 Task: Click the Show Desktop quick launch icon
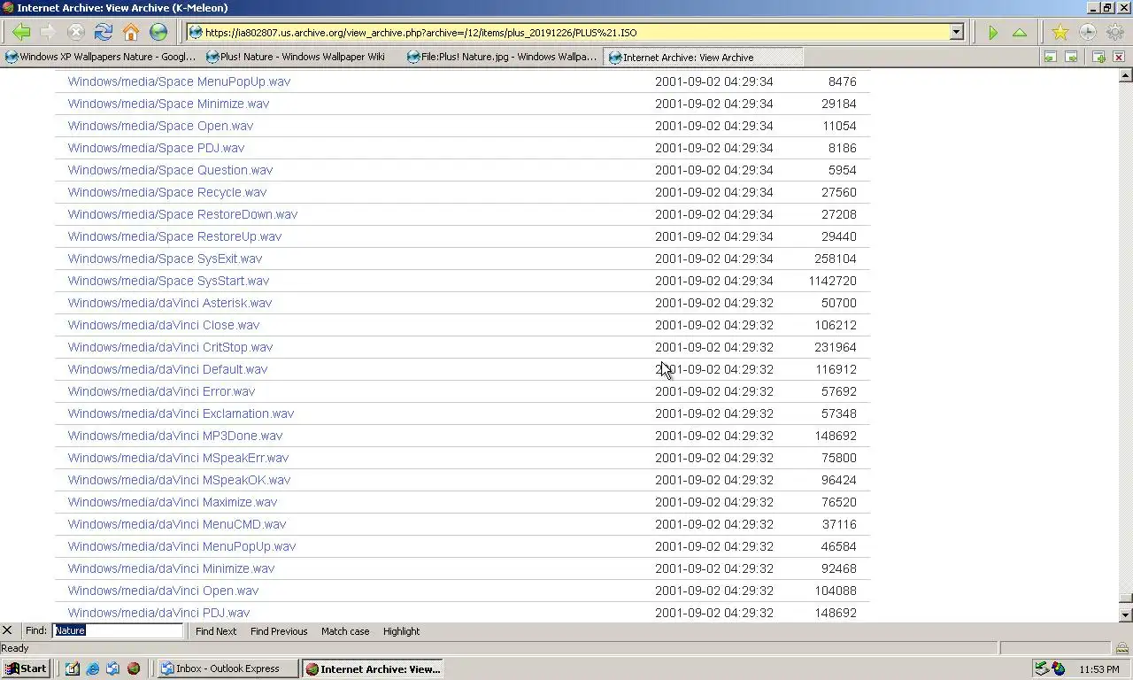coord(73,668)
